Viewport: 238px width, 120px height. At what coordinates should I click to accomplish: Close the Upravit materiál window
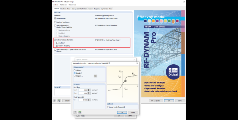tap(134, 60)
